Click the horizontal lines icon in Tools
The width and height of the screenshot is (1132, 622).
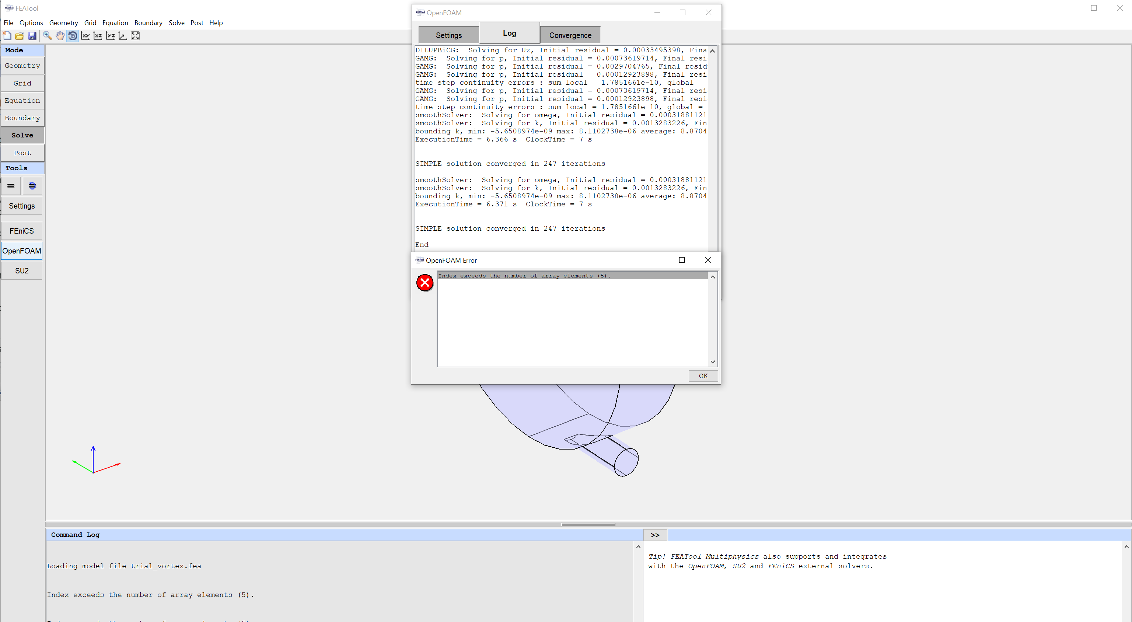(11, 185)
